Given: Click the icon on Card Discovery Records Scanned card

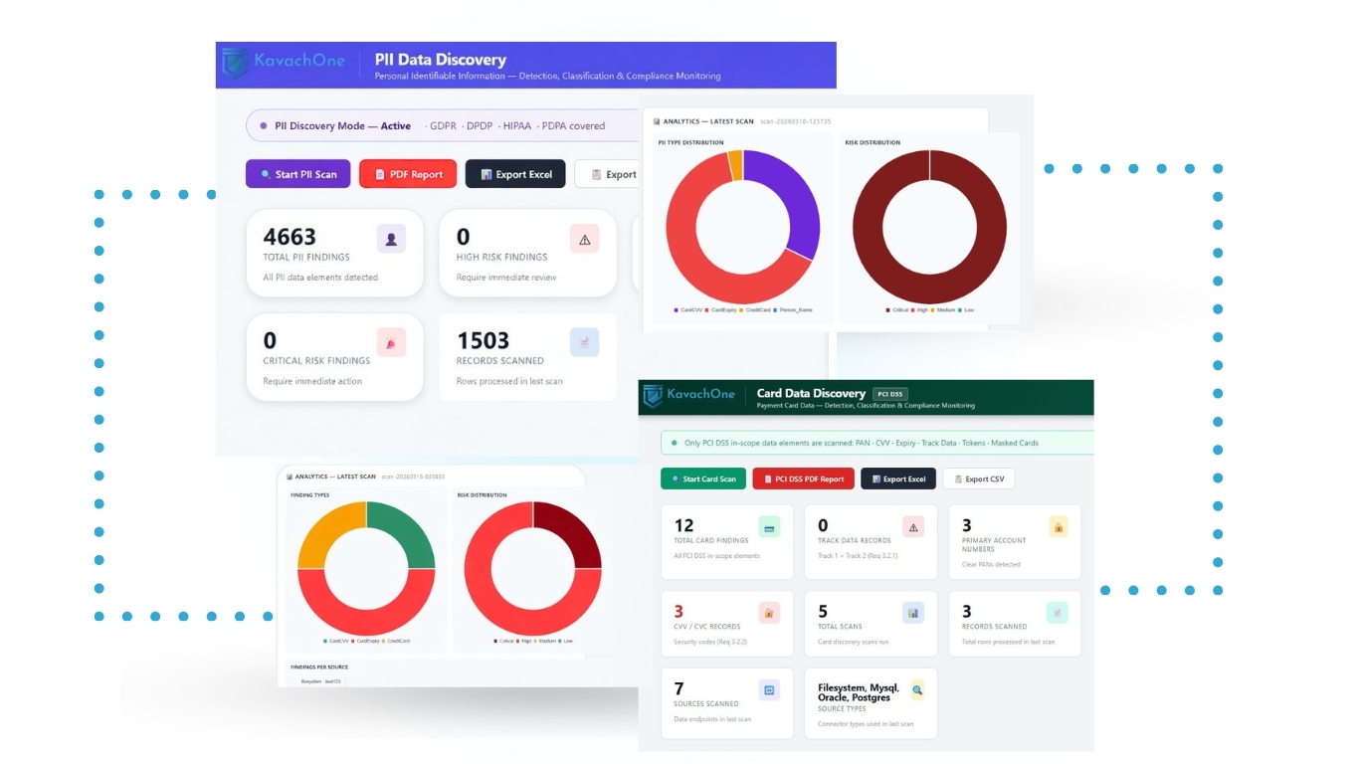Looking at the screenshot, I should pyautogui.click(x=1058, y=613).
